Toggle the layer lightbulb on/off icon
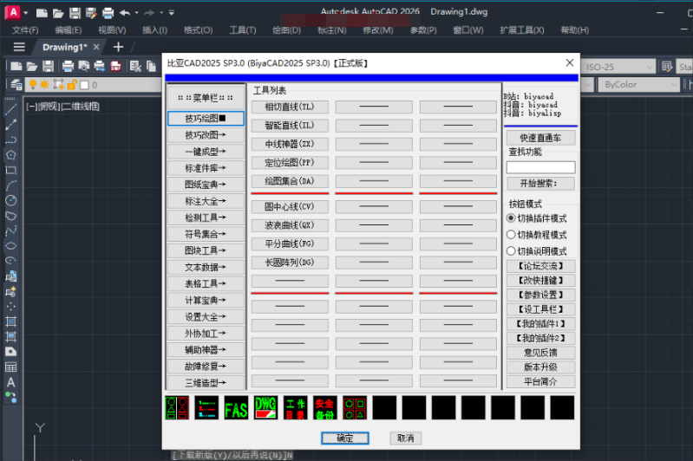 point(33,84)
